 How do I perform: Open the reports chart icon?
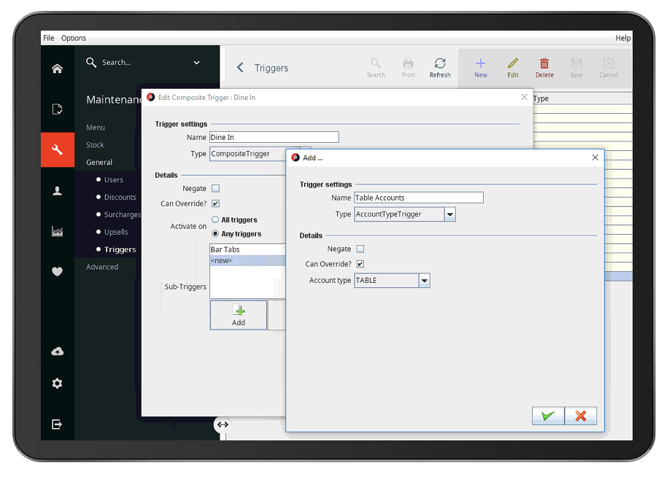pos(57,232)
